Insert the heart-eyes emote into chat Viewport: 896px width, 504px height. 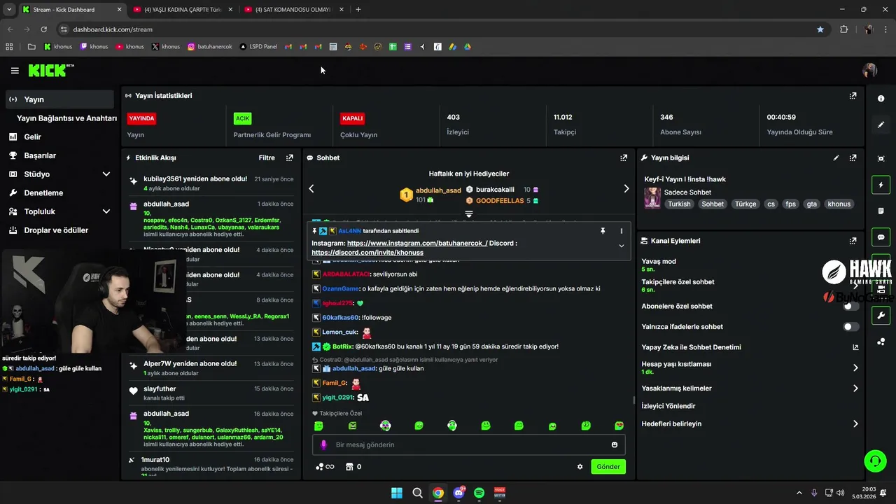pyautogui.click(x=619, y=426)
